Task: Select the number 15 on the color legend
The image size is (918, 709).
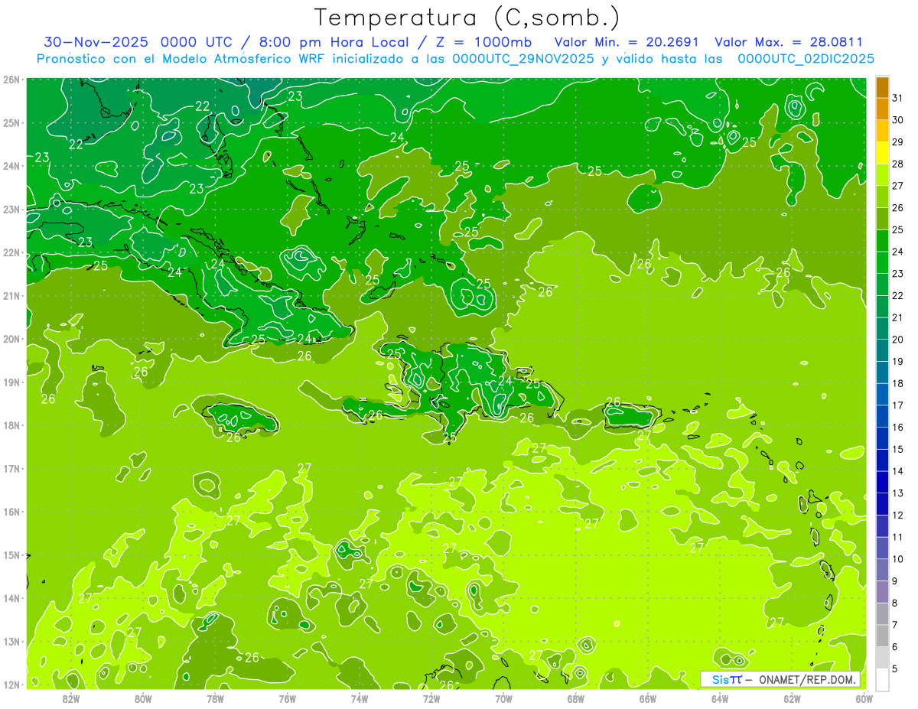Action: coord(897,450)
